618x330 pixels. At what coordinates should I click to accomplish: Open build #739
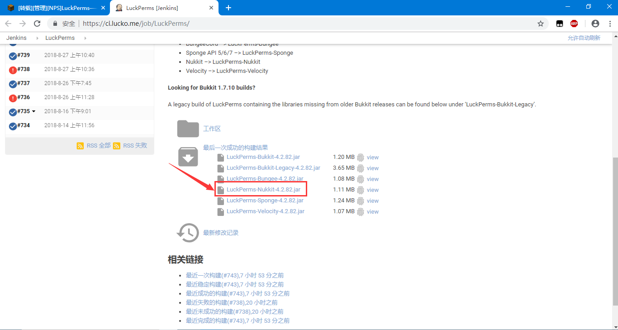click(24, 55)
